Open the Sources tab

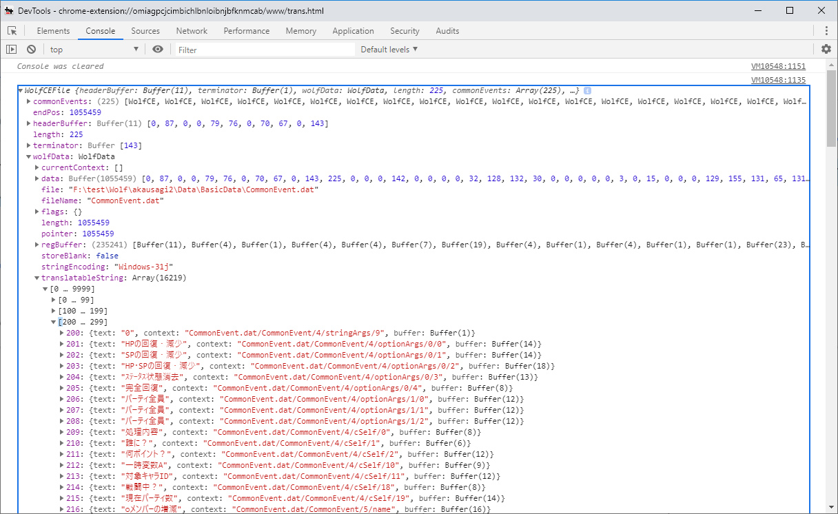point(145,31)
